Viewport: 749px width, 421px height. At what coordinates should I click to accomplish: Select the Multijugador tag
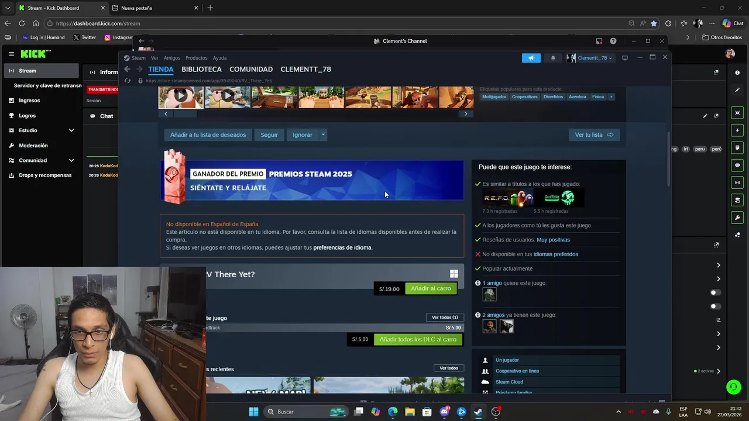[x=494, y=96]
